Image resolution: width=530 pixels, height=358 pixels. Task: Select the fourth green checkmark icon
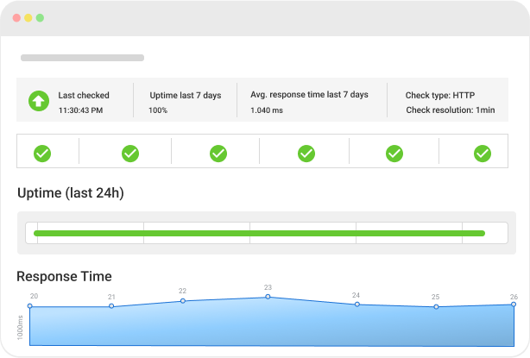(x=306, y=154)
